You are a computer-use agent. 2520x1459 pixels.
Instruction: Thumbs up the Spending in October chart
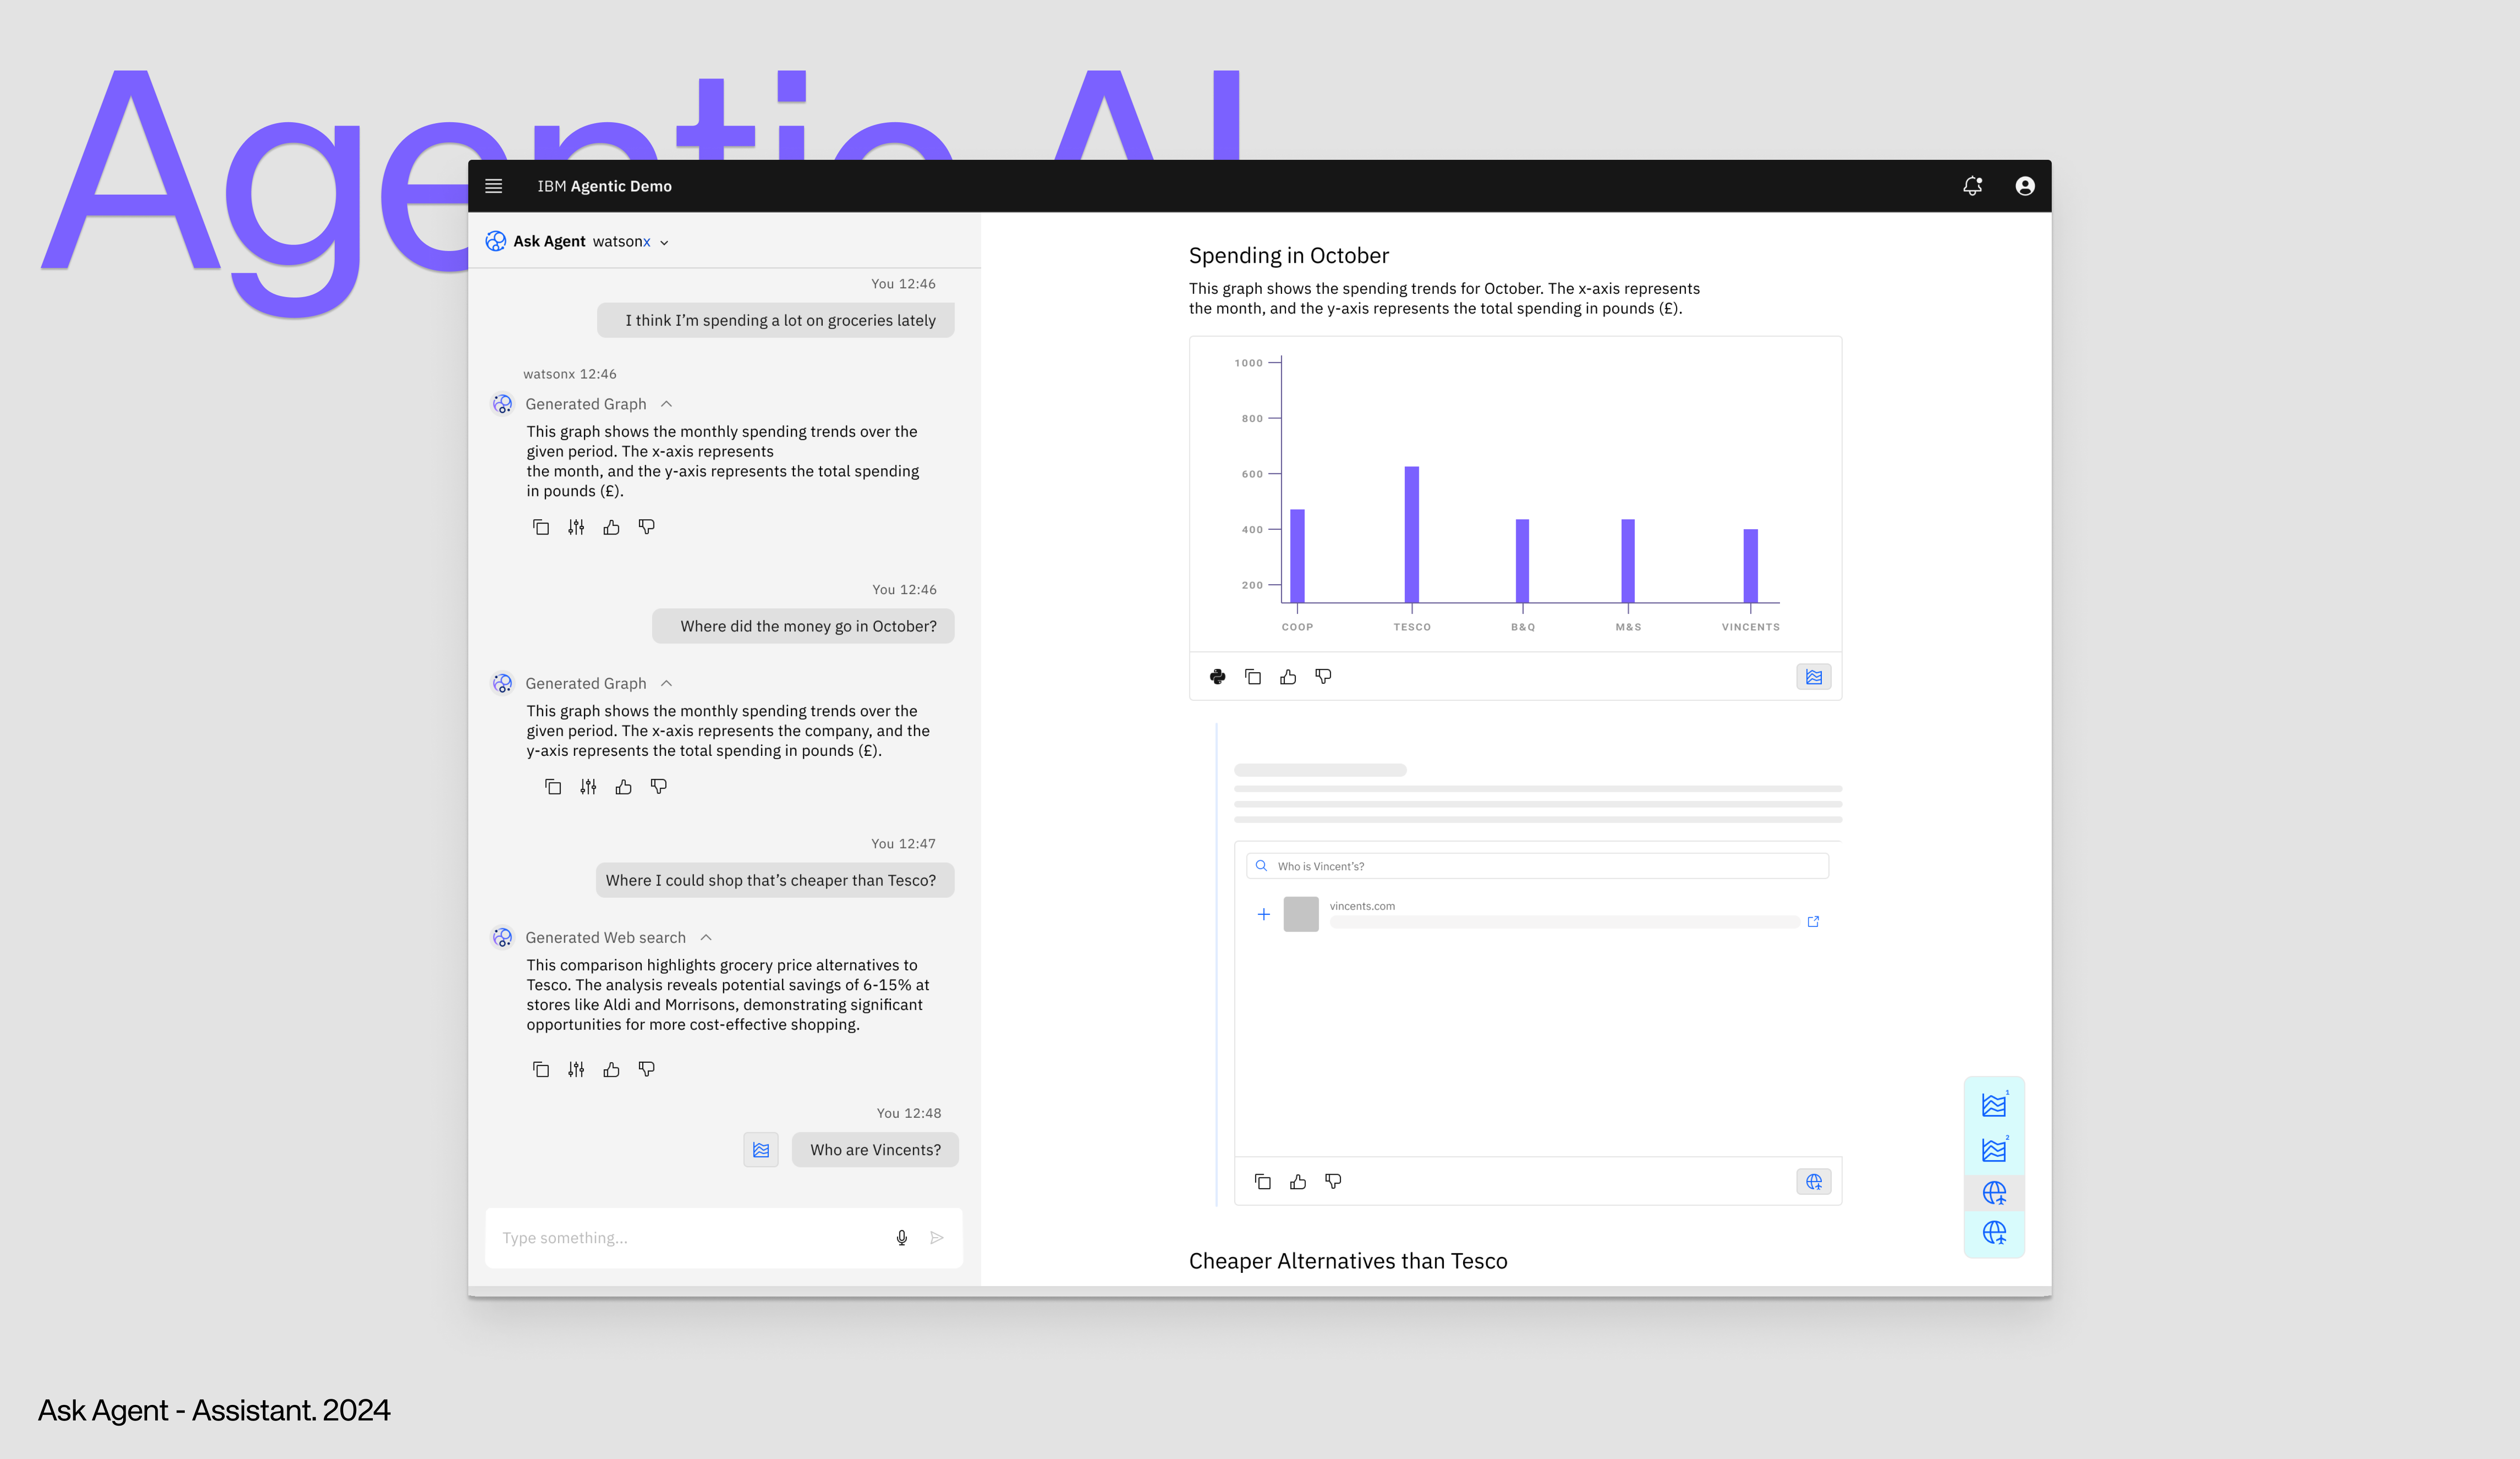[x=1288, y=677]
